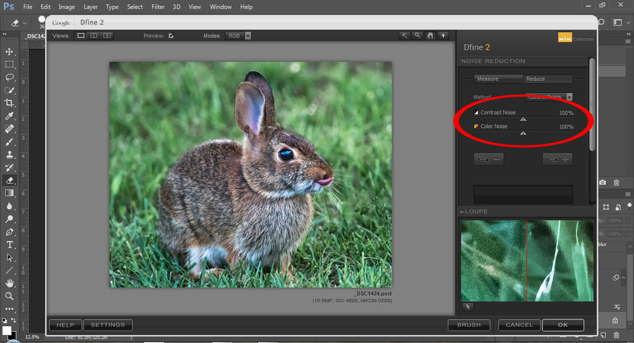Screen dimensions: 634x343
Task: Toggle the Preview checkbox
Action: 171,36
